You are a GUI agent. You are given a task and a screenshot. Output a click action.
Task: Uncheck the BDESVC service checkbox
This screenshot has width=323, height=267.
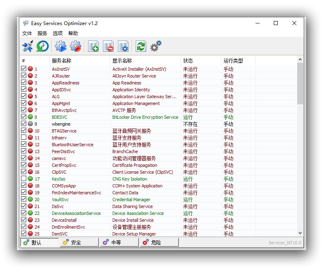click(23, 117)
